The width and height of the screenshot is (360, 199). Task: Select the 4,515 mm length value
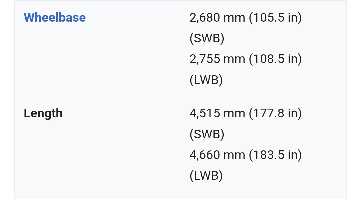pos(217,113)
